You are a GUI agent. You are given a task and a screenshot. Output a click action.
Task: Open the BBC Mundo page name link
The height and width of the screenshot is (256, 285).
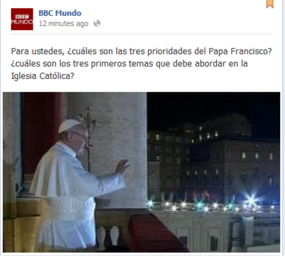[60, 13]
